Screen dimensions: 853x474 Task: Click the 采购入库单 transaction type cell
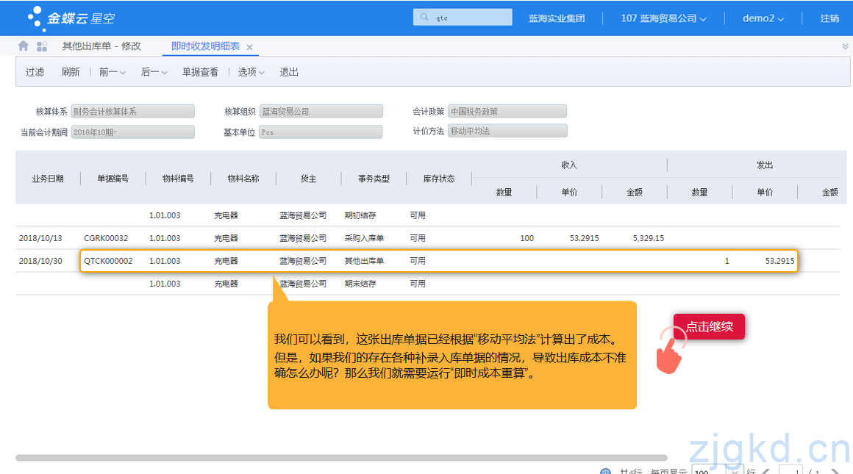pos(364,238)
